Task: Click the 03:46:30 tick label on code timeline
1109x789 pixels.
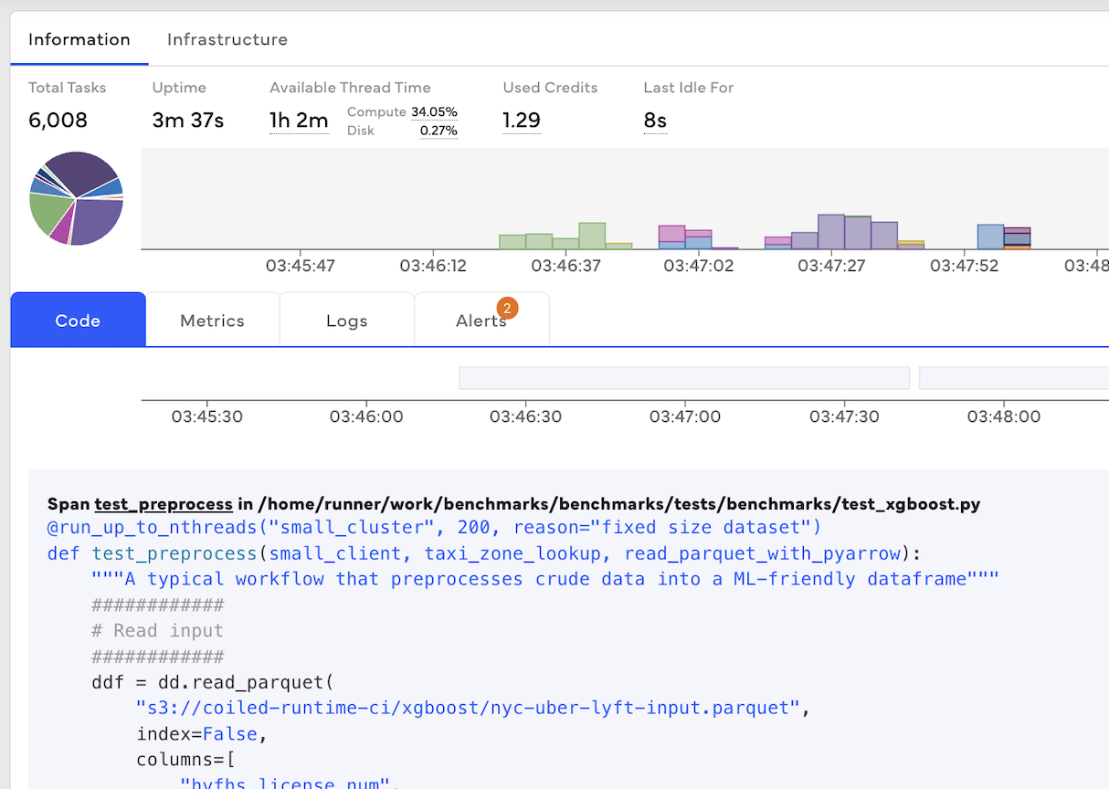Action: tap(525, 416)
